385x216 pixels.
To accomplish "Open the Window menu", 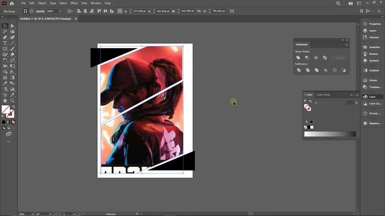I will pyautogui.click(x=96, y=3).
